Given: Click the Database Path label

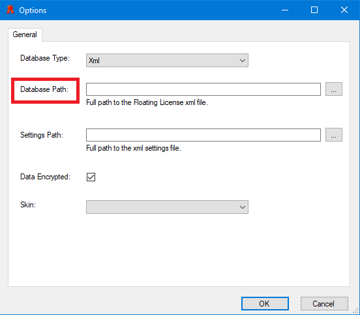Looking at the screenshot, I should pyautogui.click(x=44, y=89).
